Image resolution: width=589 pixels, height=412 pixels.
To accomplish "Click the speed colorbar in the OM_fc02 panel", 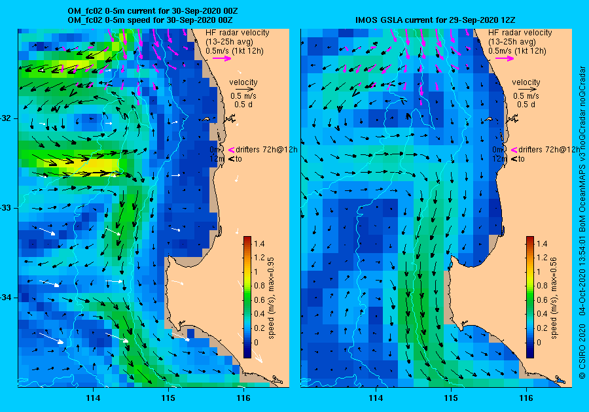I will 247,297.
